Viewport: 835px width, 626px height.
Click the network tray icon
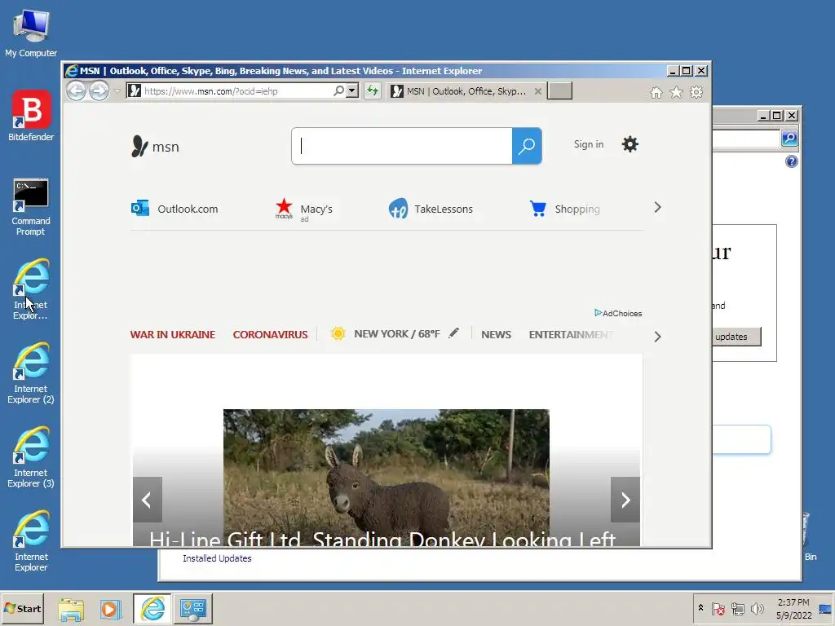tap(737, 608)
